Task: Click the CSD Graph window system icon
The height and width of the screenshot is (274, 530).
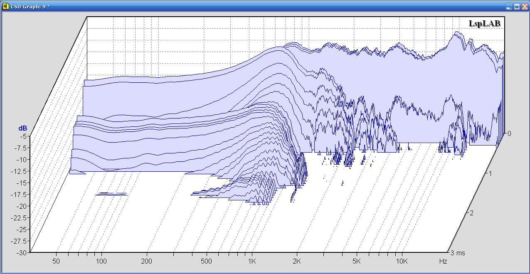Action: pos(5,6)
